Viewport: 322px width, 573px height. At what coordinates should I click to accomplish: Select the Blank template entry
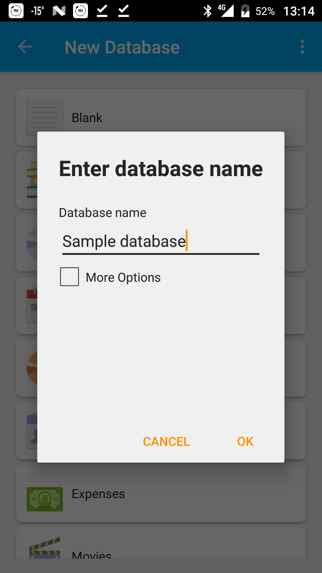[x=161, y=117]
